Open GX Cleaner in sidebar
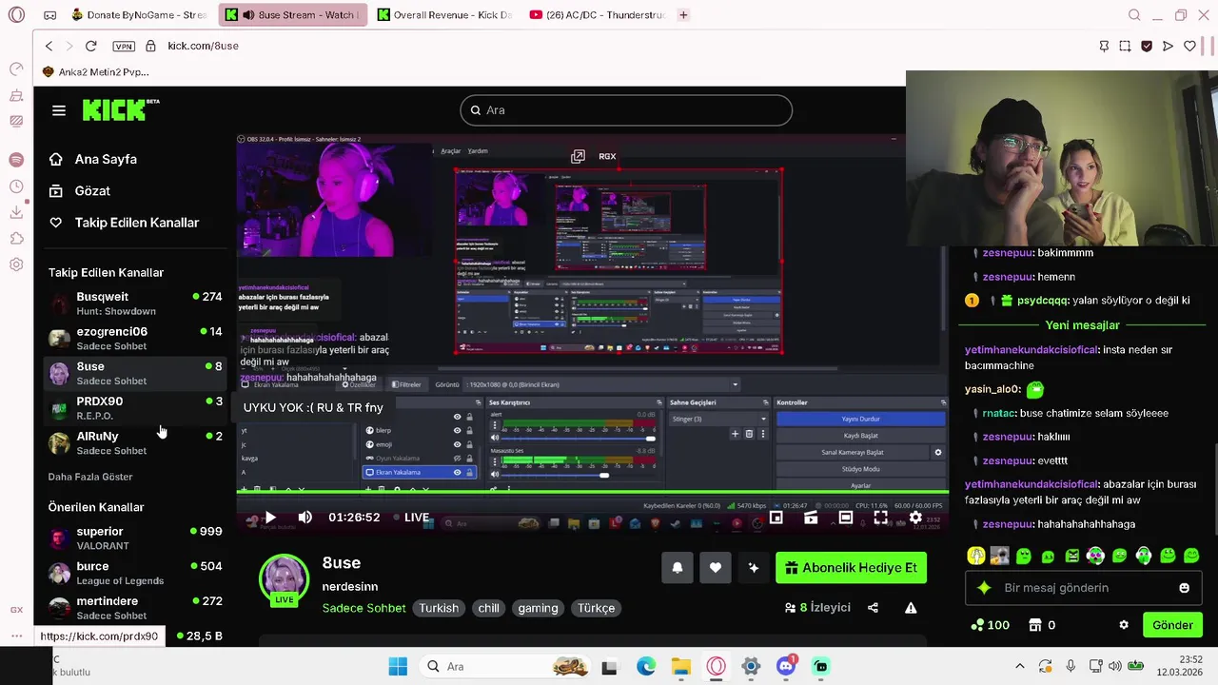The image size is (1218, 685). (16, 95)
